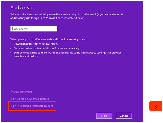Click the Add a user heading
The width and height of the screenshot is (163, 123).
click(x=22, y=8)
